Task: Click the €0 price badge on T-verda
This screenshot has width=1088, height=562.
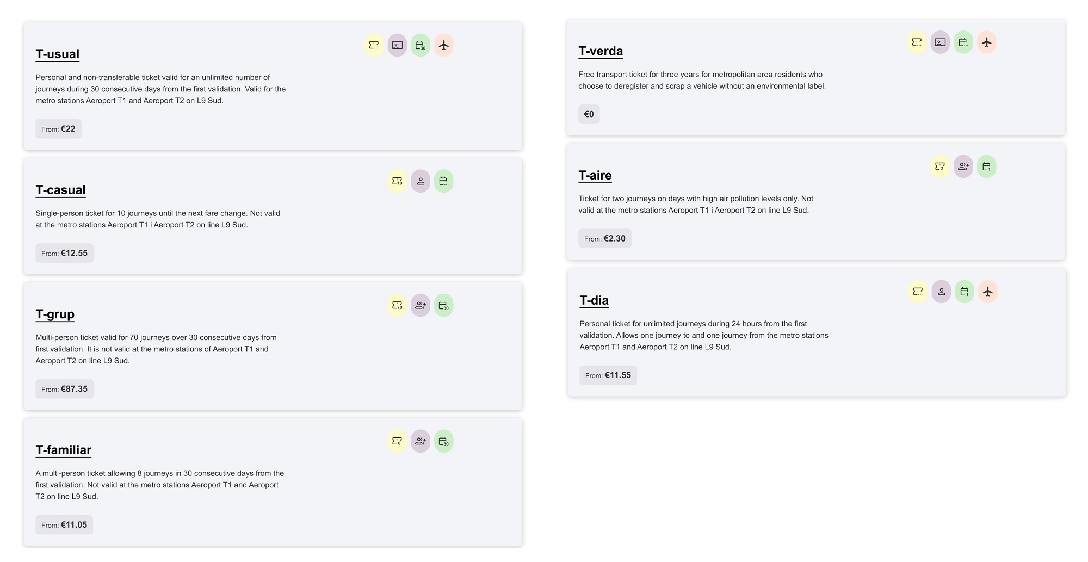Action: [x=589, y=114]
